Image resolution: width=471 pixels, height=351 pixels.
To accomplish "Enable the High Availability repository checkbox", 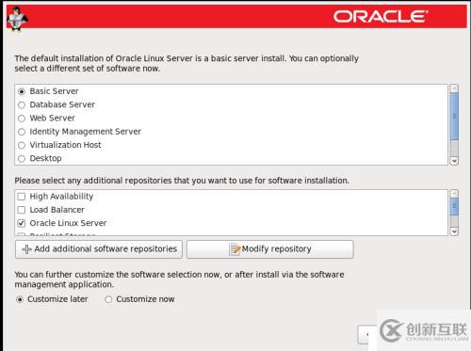I will click(x=22, y=197).
